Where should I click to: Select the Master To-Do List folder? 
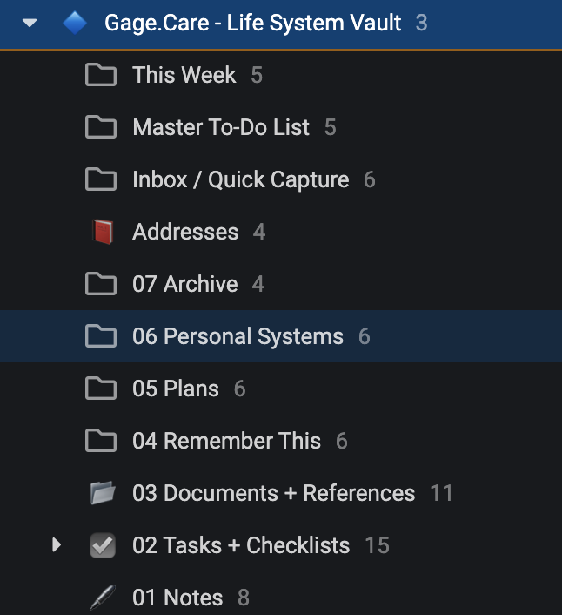pos(281,127)
